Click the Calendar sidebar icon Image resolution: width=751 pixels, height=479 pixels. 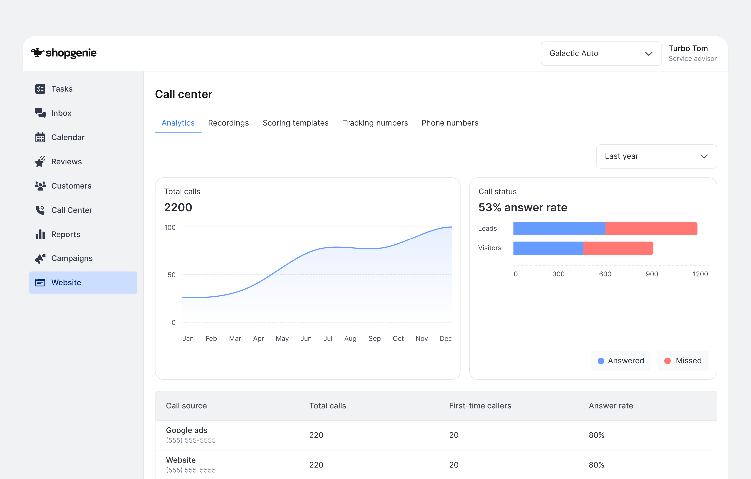pos(40,137)
